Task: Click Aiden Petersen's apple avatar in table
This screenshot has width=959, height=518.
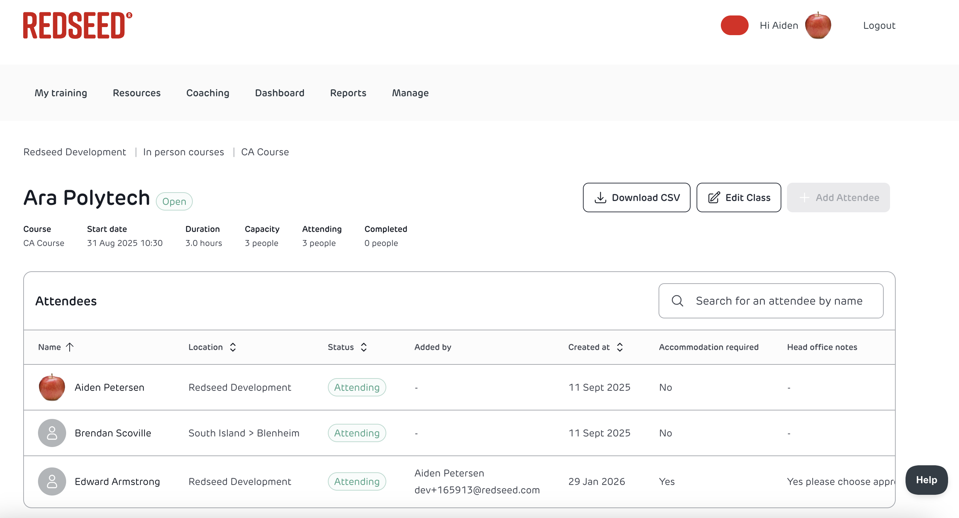Action: tap(52, 387)
